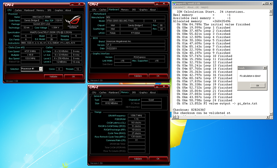The image size is (277, 168).
Task: Click the processor name Intel Core i7 3930K
Action: (x=42, y=17)
